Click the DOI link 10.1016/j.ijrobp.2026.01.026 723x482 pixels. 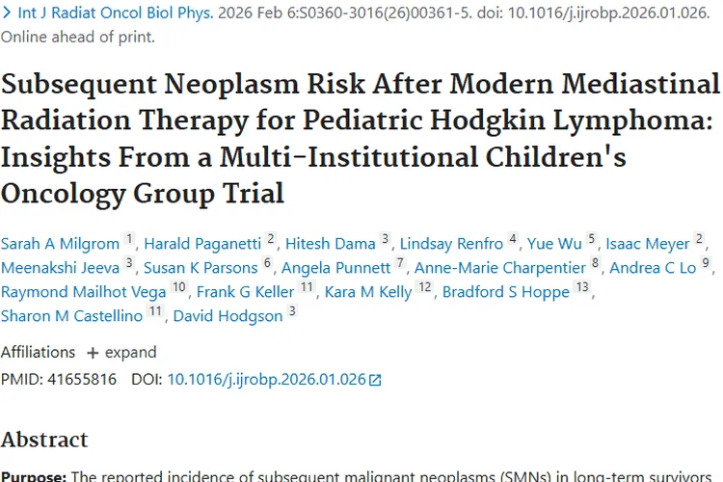[x=266, y=380]
